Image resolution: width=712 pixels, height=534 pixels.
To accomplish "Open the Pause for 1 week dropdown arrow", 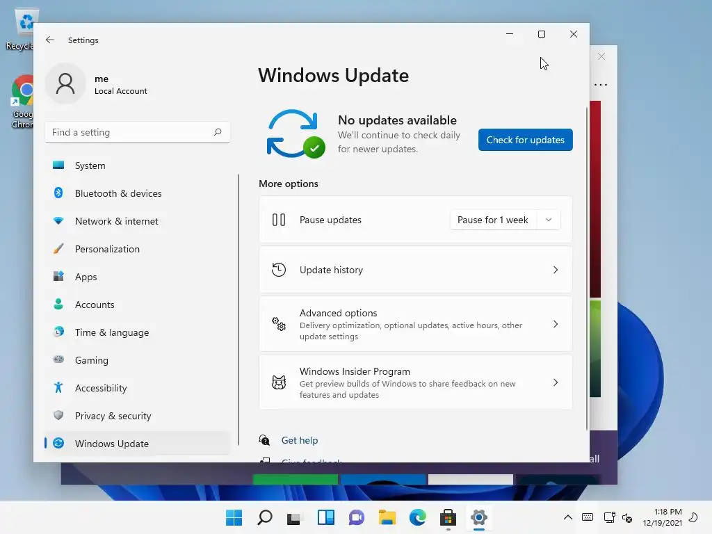I will coord(549,220).
